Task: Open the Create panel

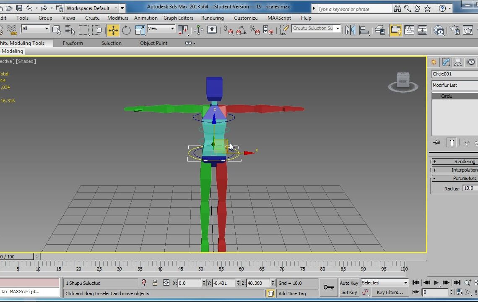Action: pyautogui.click(x=434, y=62)
